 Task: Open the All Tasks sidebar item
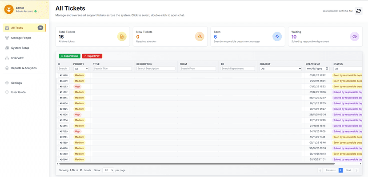24,28
